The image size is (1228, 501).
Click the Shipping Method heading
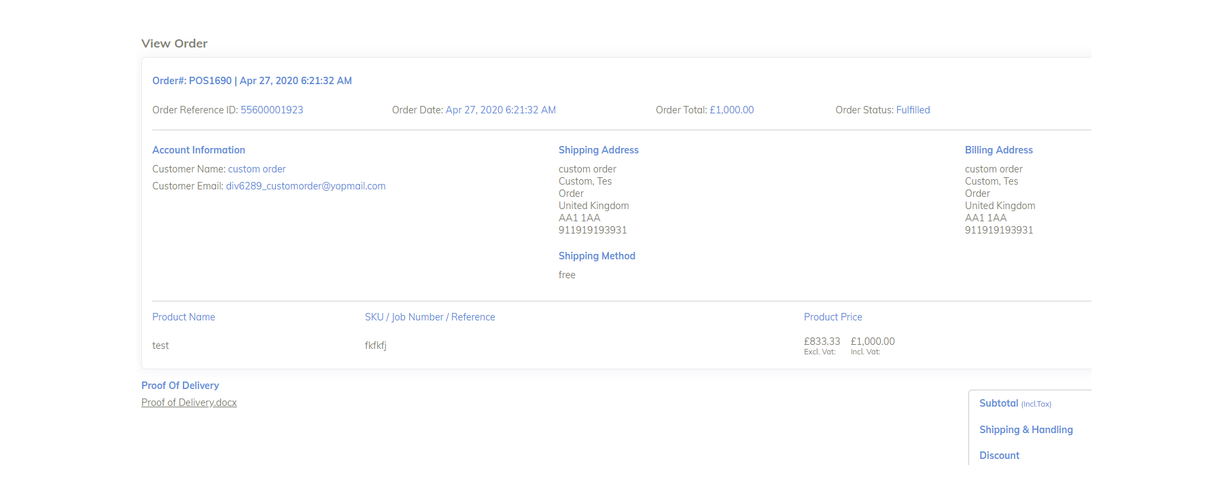(597, 256)
